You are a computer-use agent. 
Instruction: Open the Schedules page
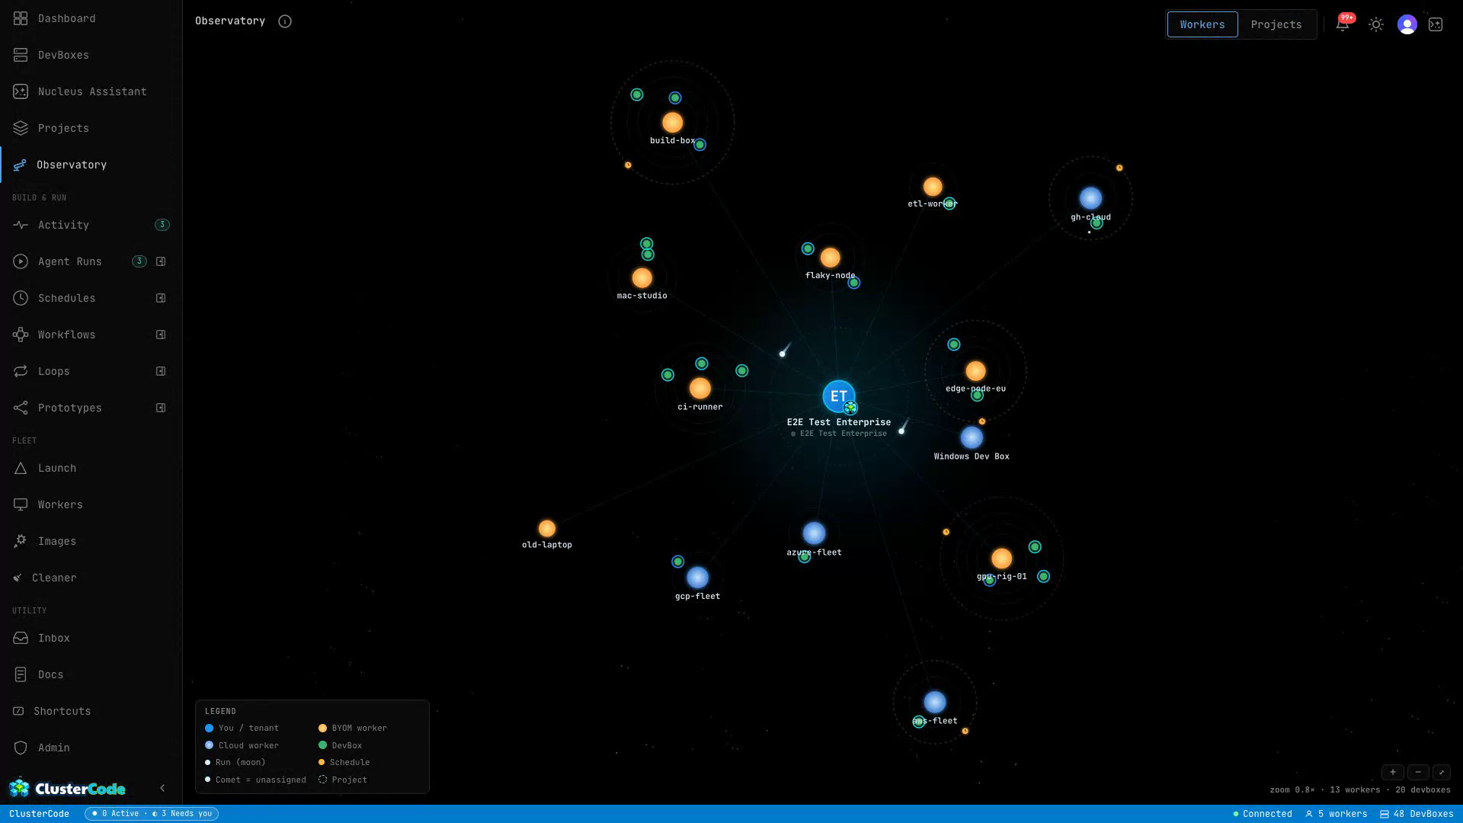click(66, 298)
